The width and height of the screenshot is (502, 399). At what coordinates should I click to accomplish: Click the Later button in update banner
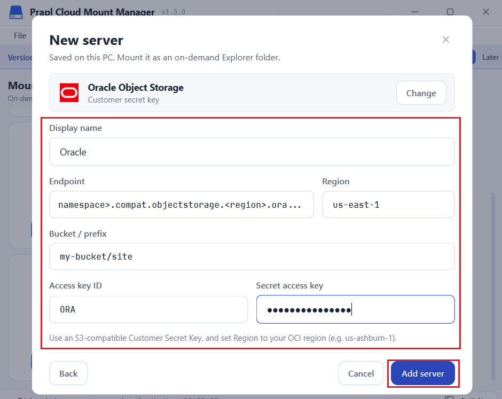(x=490, y=57)
